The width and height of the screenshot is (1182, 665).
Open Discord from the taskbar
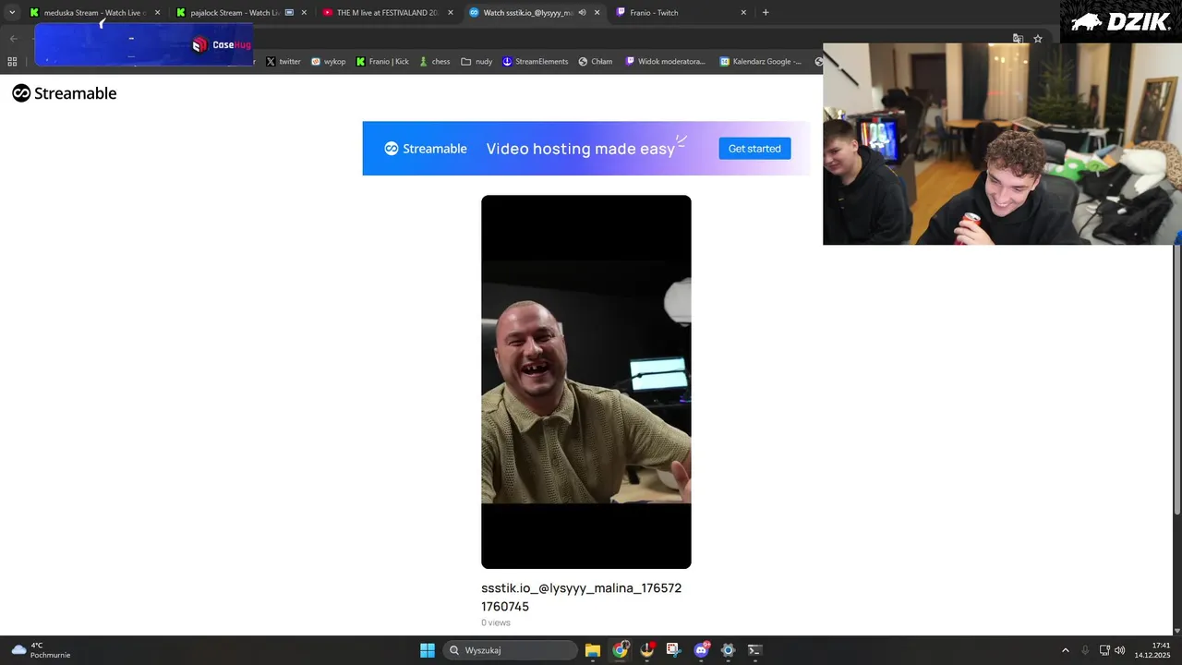pos(701,650)
